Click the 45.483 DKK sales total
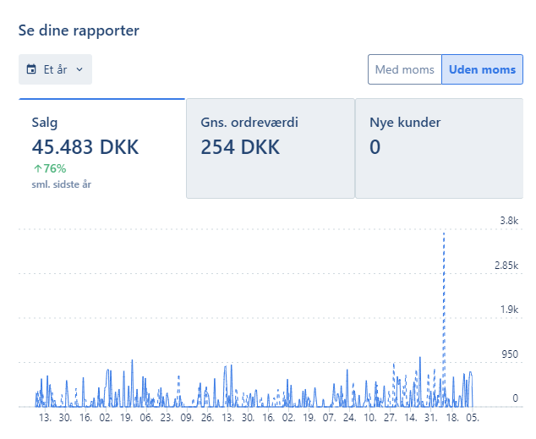Image resolution: width=536 pixels, height=439 pixels. coord(85,146)
